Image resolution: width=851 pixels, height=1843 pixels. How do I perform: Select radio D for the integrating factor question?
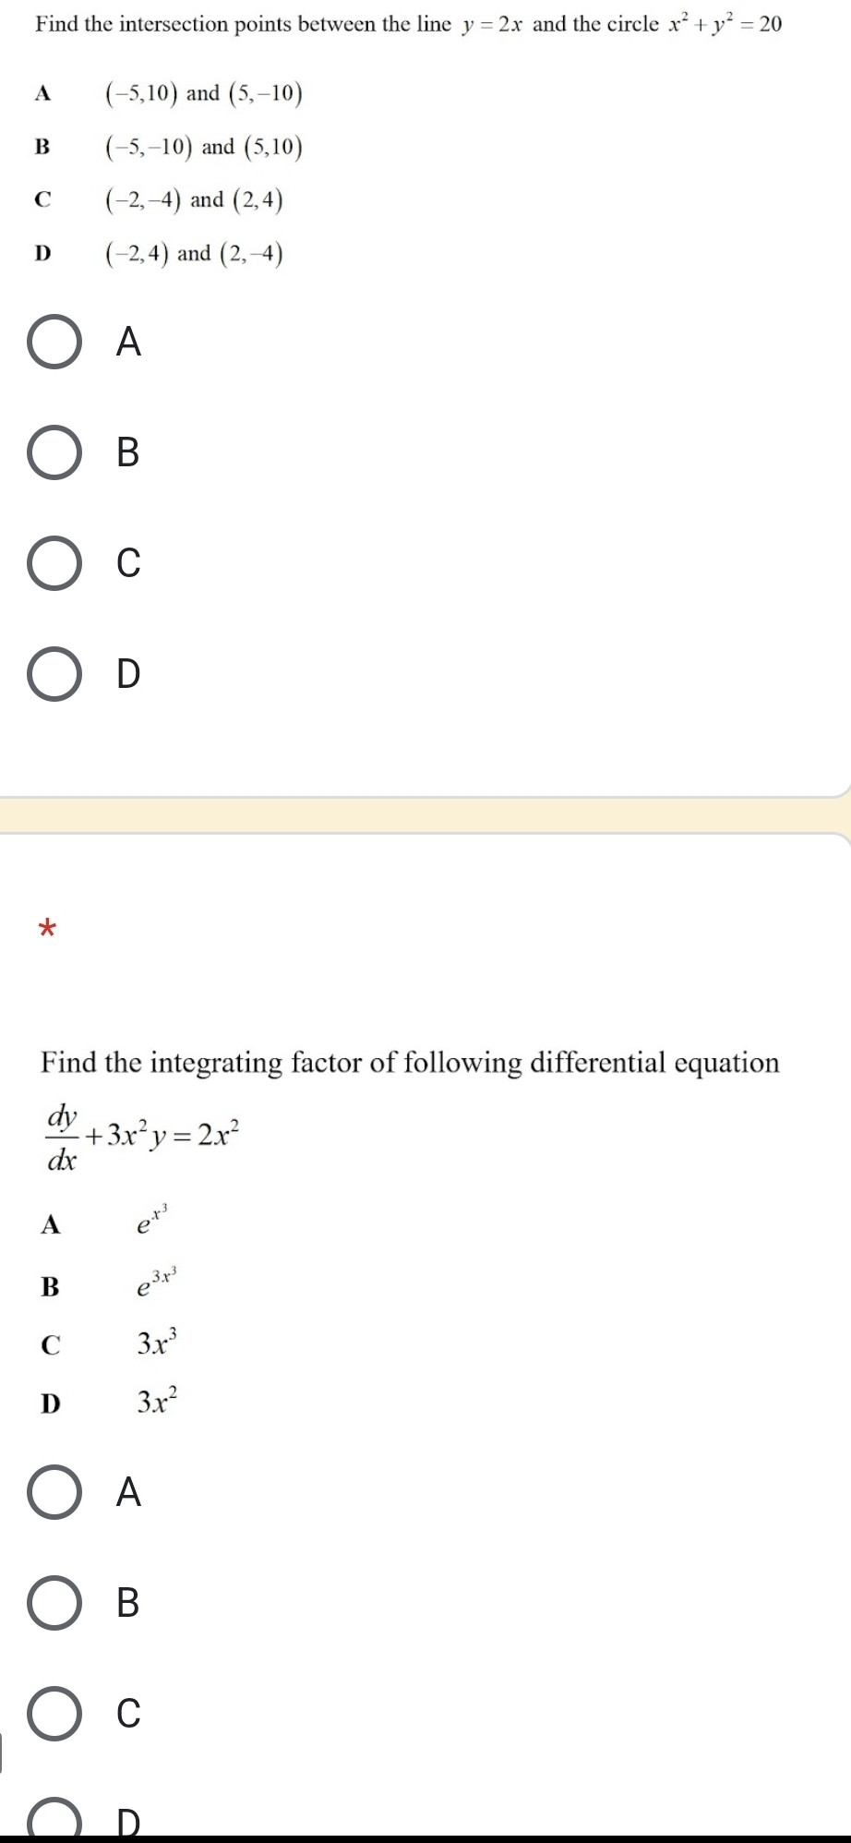click(x=54, y=1822)
